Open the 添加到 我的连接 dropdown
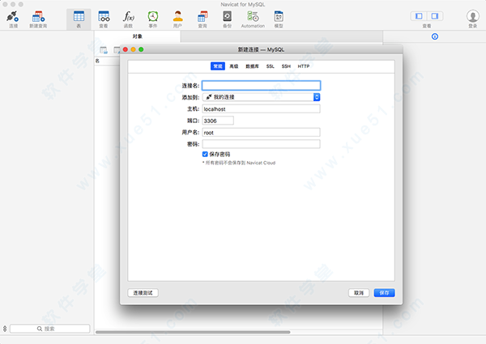The height and width of the screenshot is (344, 486). point(261,97)
